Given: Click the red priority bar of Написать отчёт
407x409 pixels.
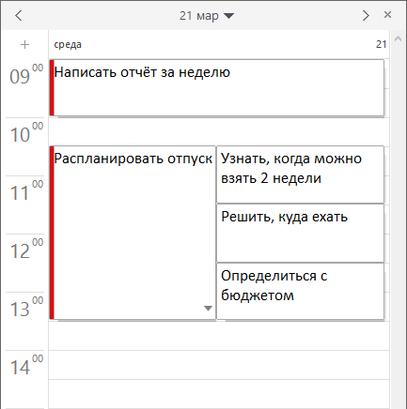Looking at the screenshot, I should [x=52, y=87].
